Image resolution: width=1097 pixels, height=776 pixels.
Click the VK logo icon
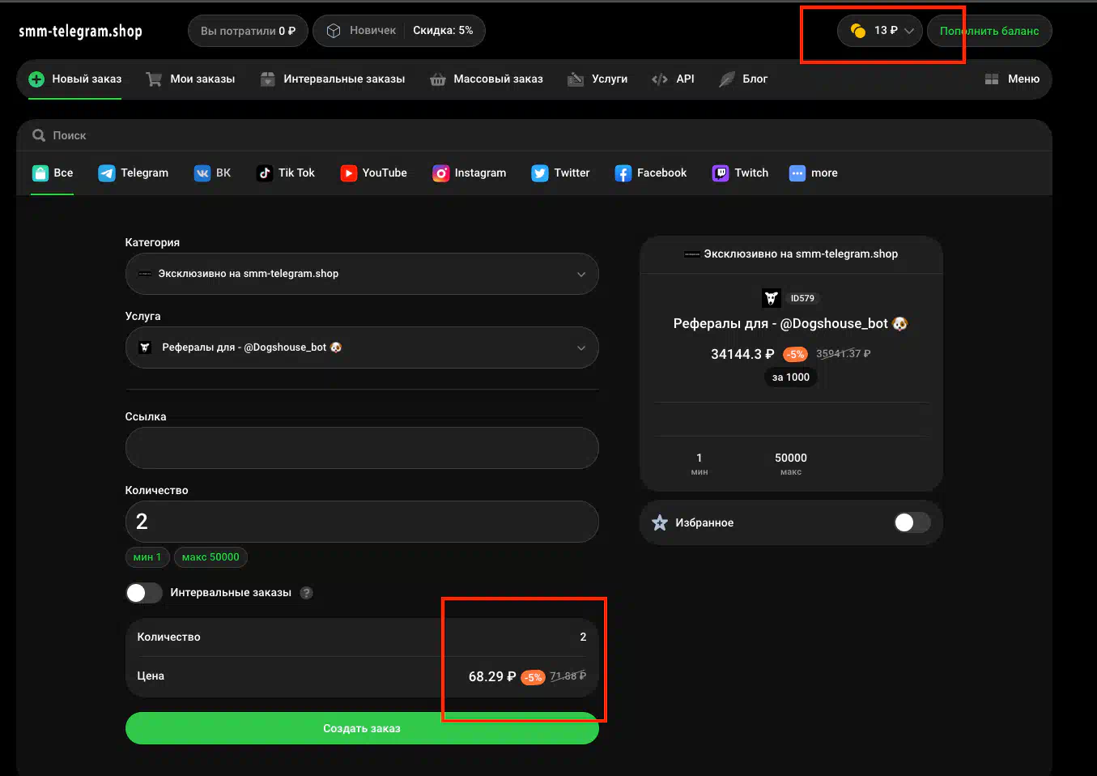pyautogui.click(x=202, y=173)
